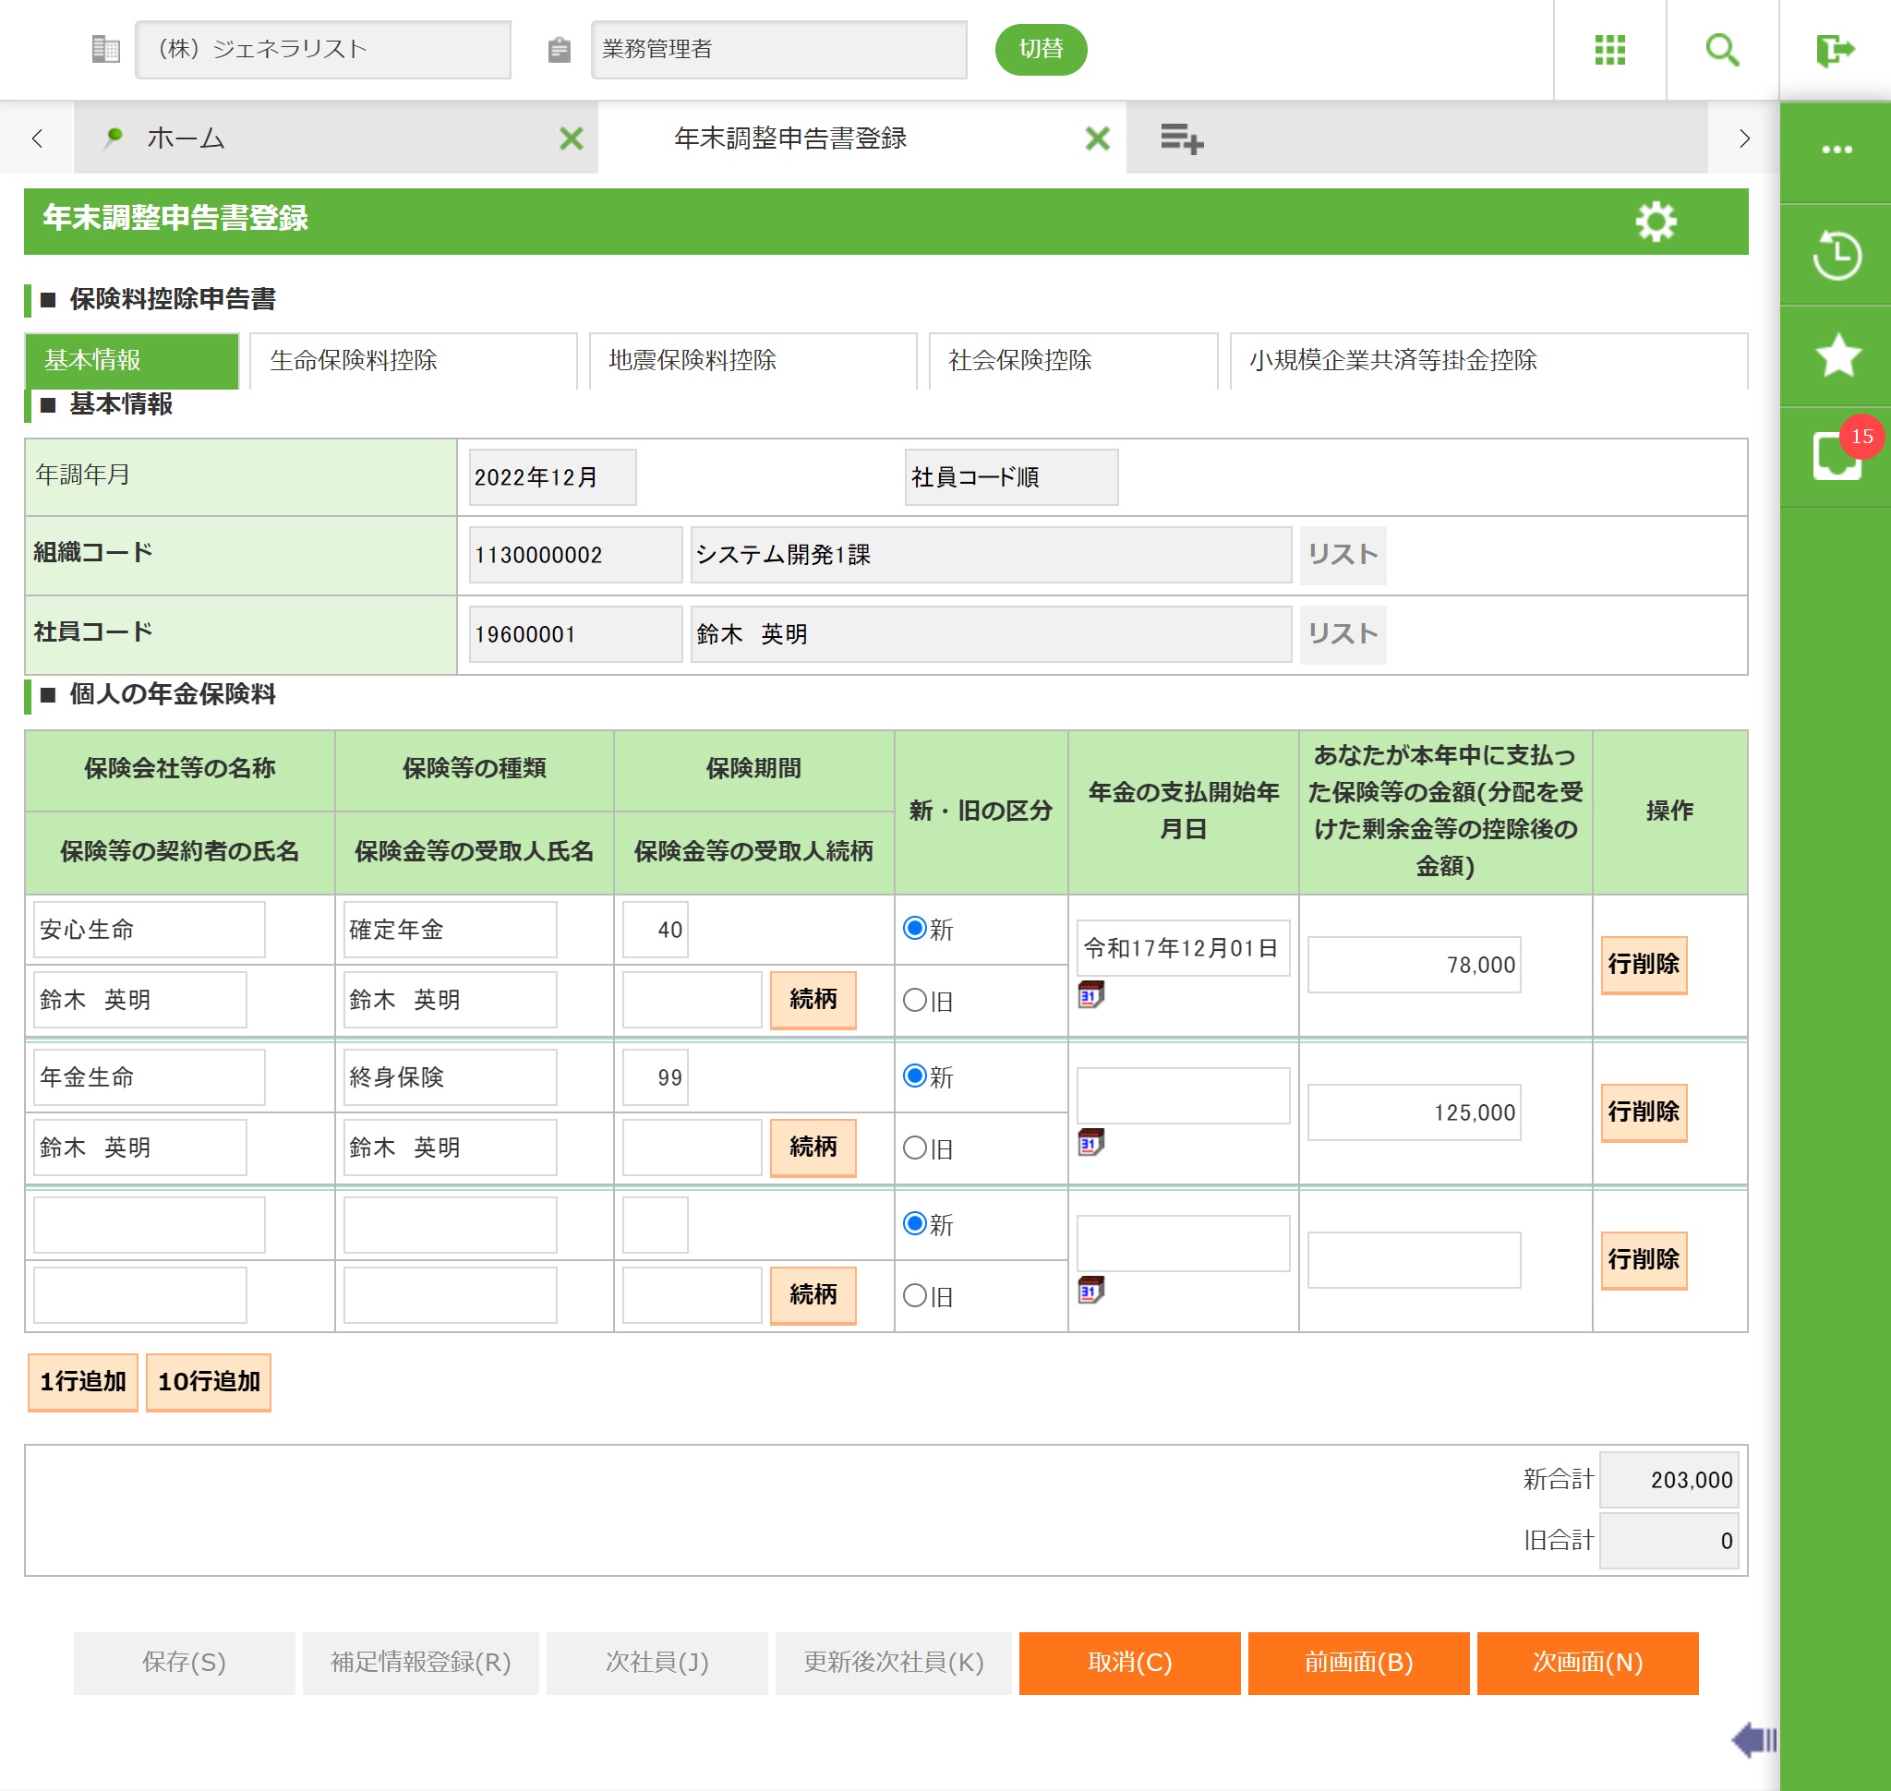Open the app grid menu icon
Viewport: 1891px width, 1791px height.
(1609, 50)
